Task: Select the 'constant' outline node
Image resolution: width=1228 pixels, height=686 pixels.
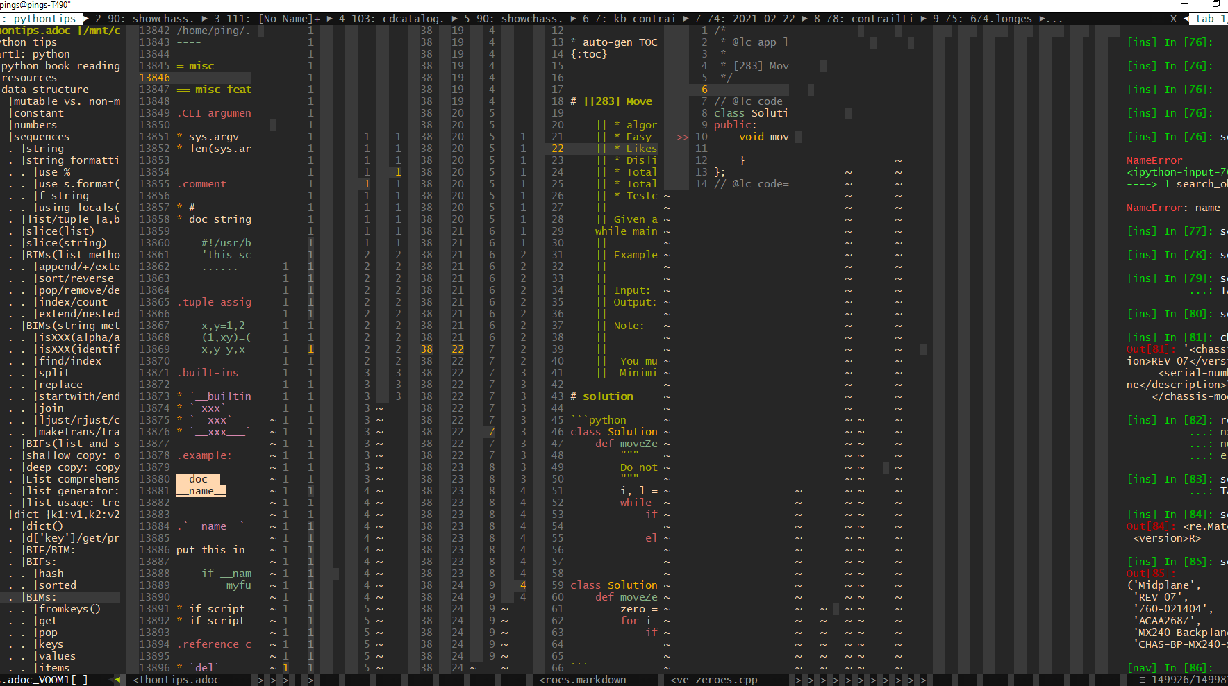Action: (39, 113)
